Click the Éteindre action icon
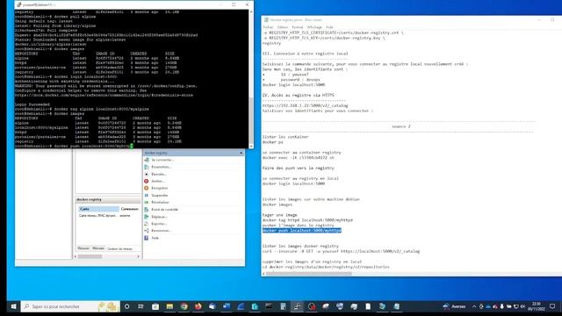This screenshot has width=562, height=316. 147,174
